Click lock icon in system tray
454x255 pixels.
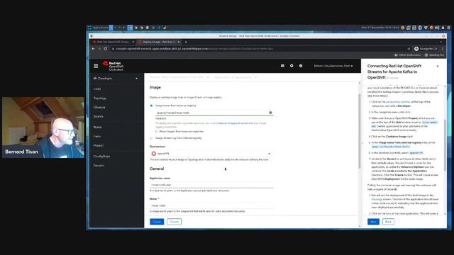(x=443, y=28)
